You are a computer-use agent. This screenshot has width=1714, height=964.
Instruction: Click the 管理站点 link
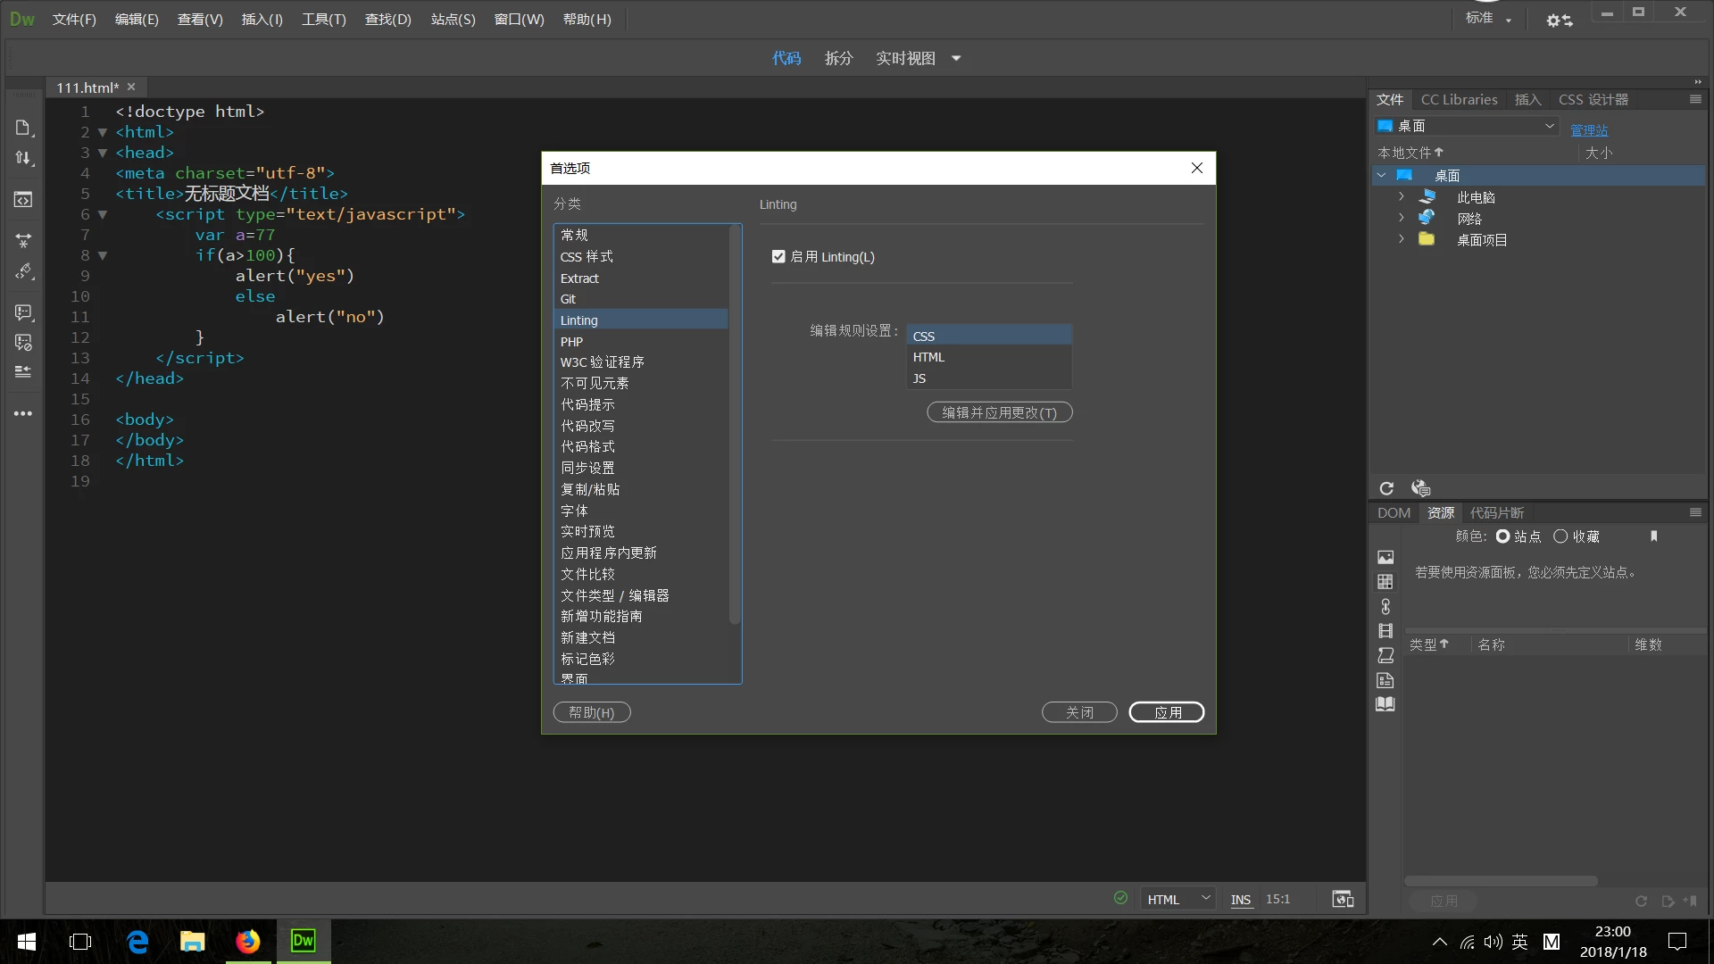click(1589, 130)
